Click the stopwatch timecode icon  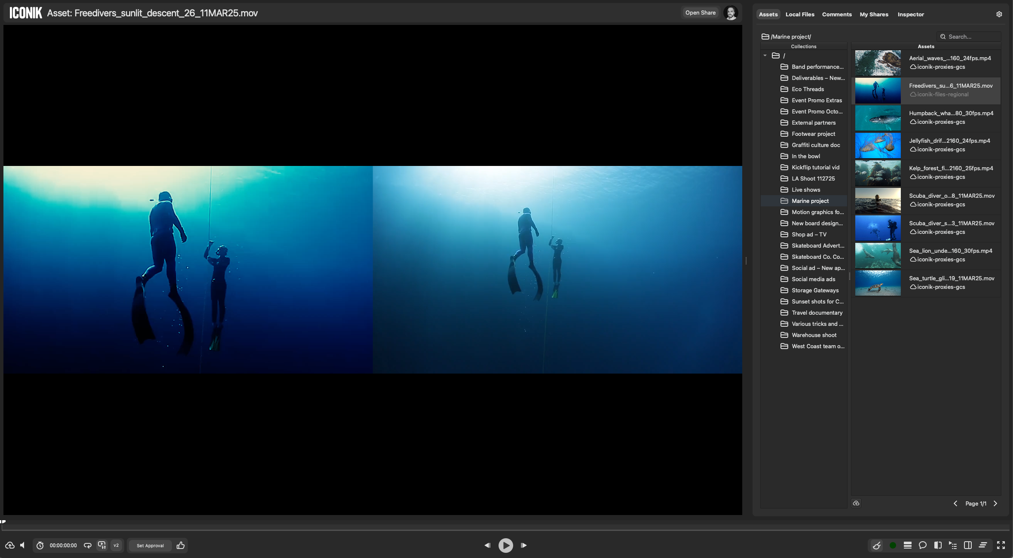coord(40,545)
